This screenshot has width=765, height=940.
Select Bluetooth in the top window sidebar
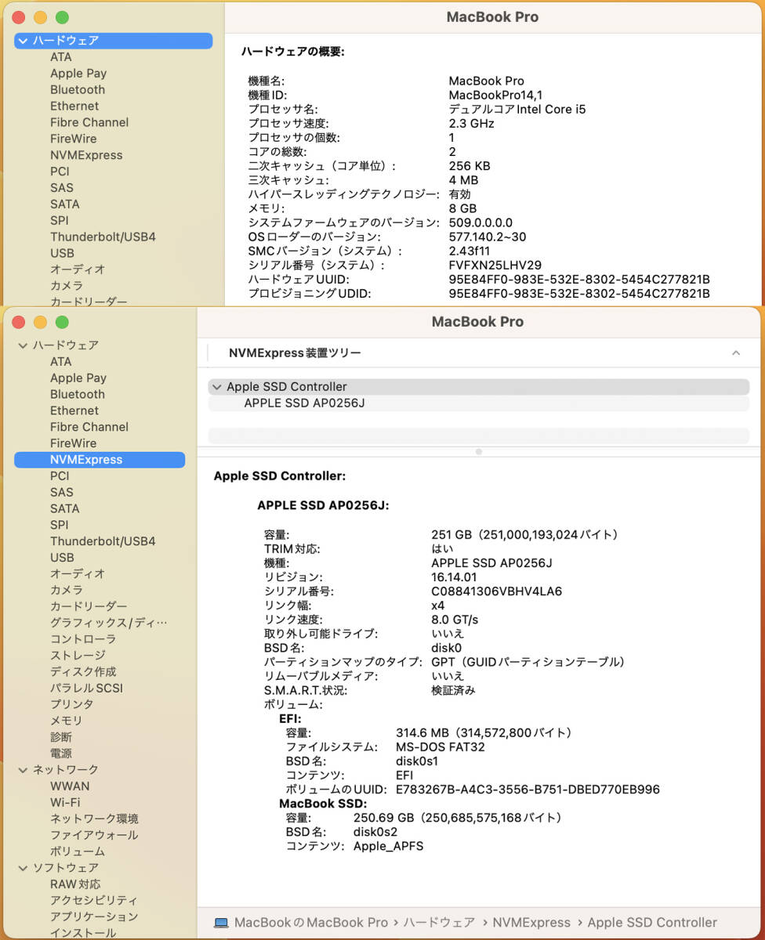click(x=78, y=89)
